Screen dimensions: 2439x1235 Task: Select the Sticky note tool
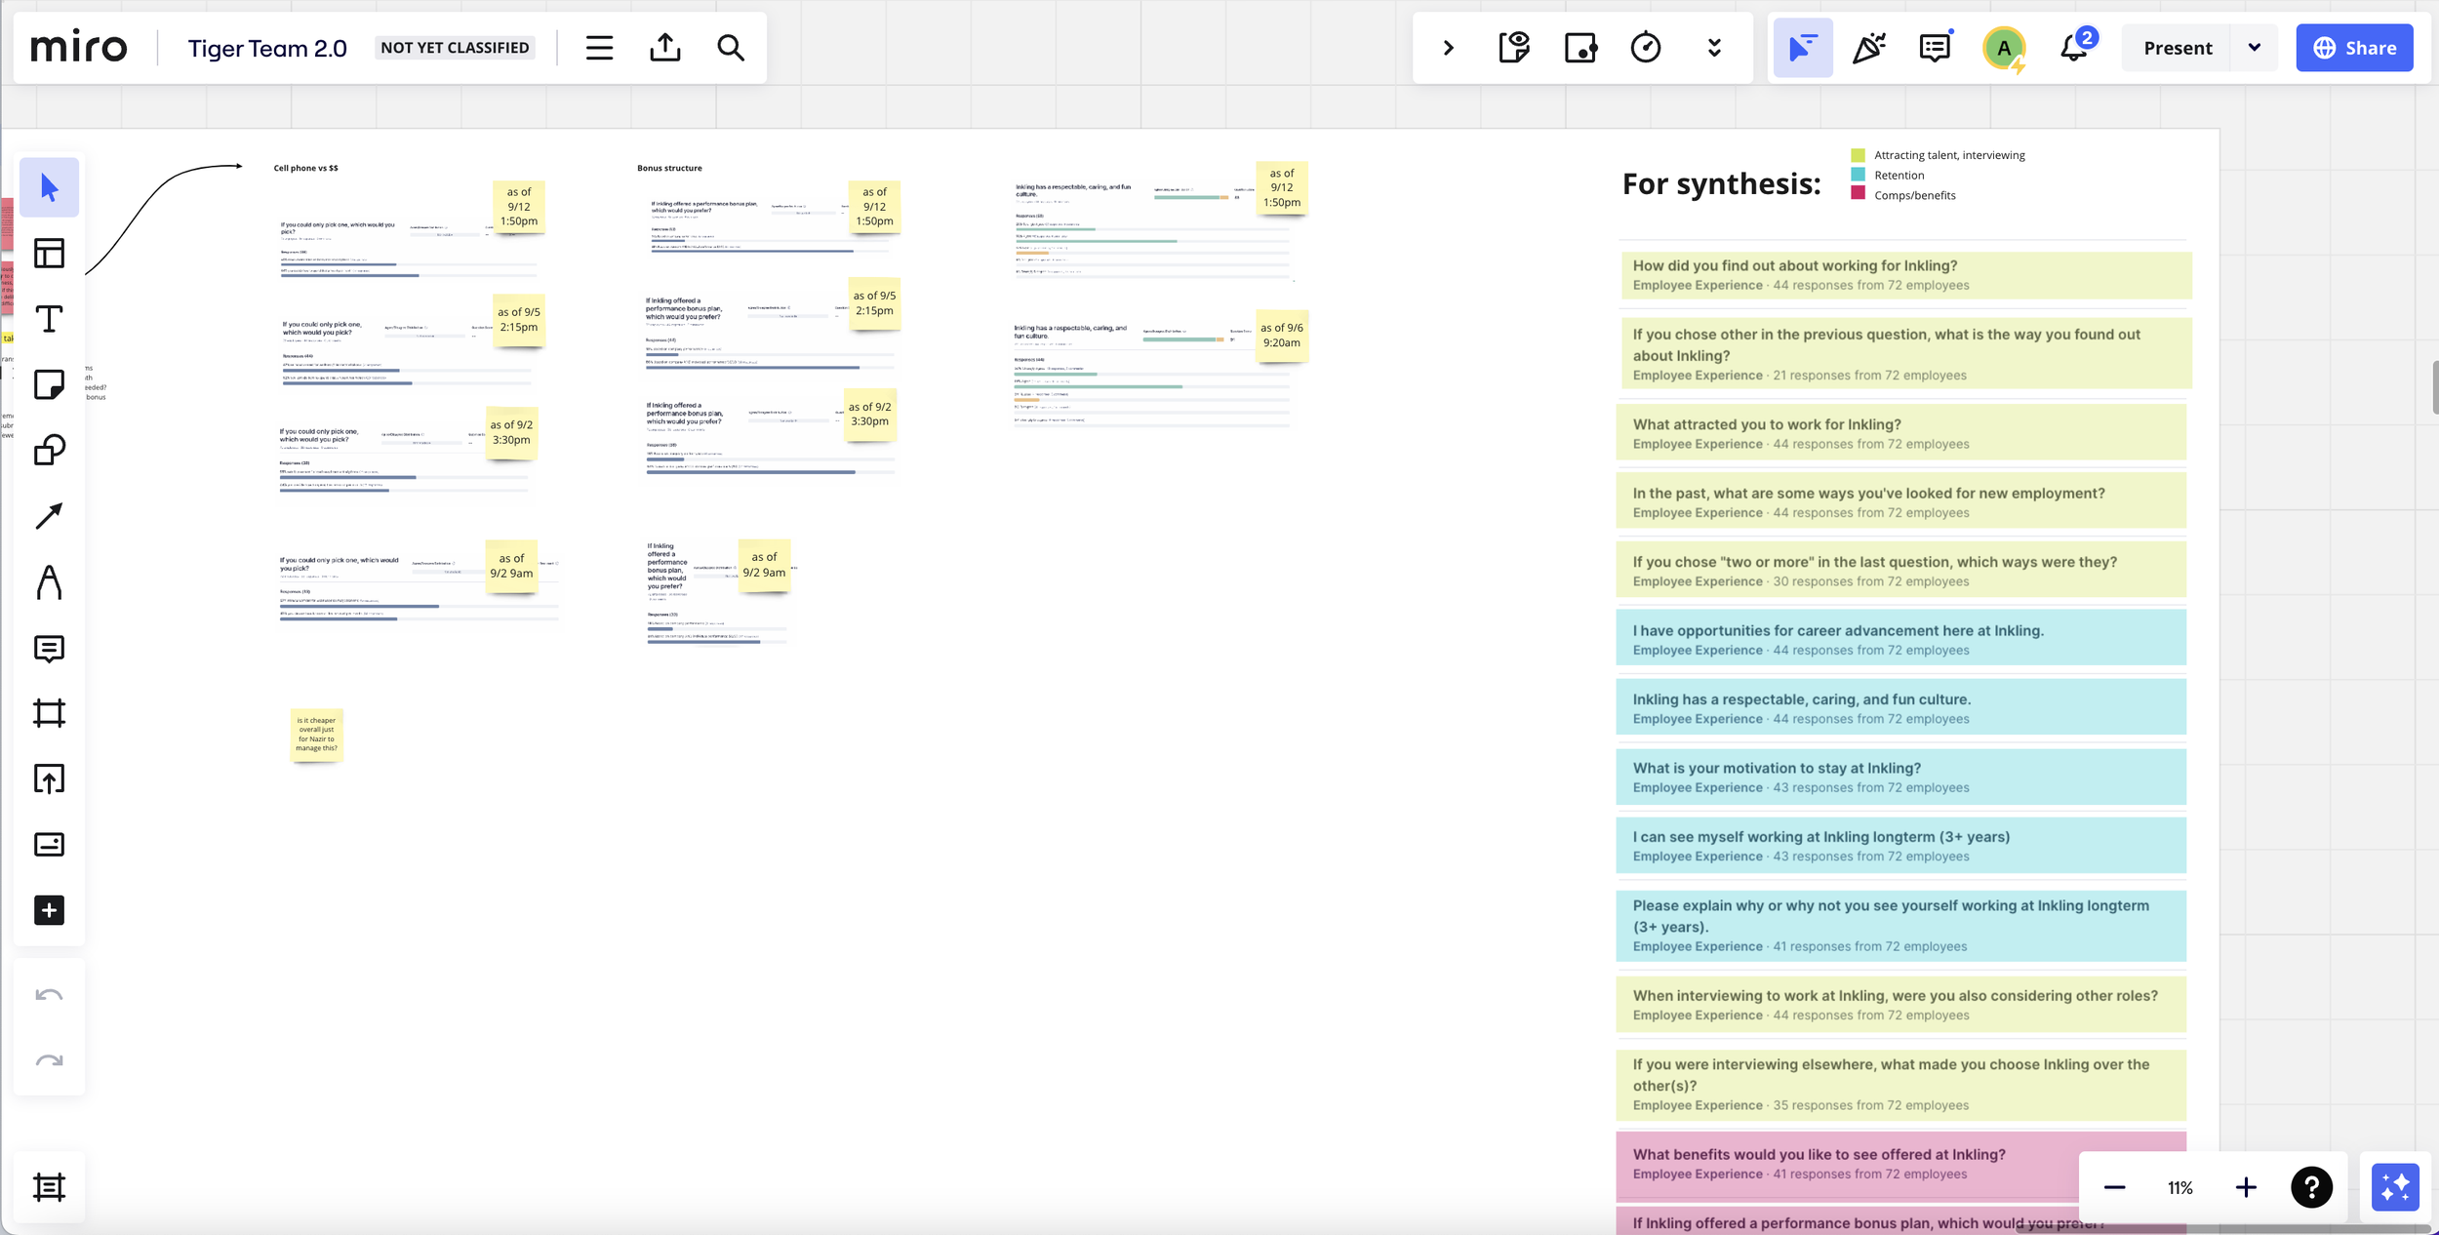[x=49, y=384]
